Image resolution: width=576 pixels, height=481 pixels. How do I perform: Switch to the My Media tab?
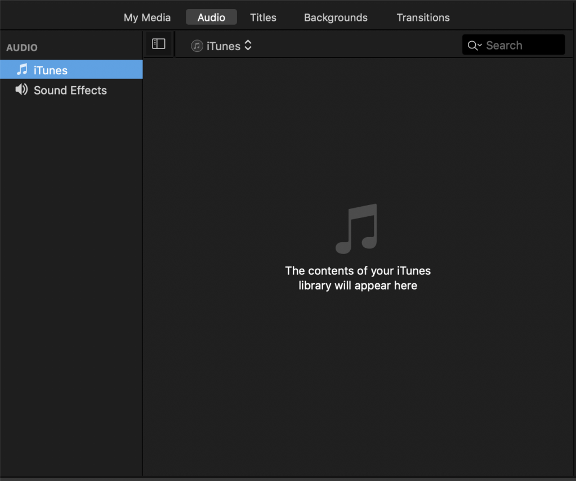[x=147, y=17]
